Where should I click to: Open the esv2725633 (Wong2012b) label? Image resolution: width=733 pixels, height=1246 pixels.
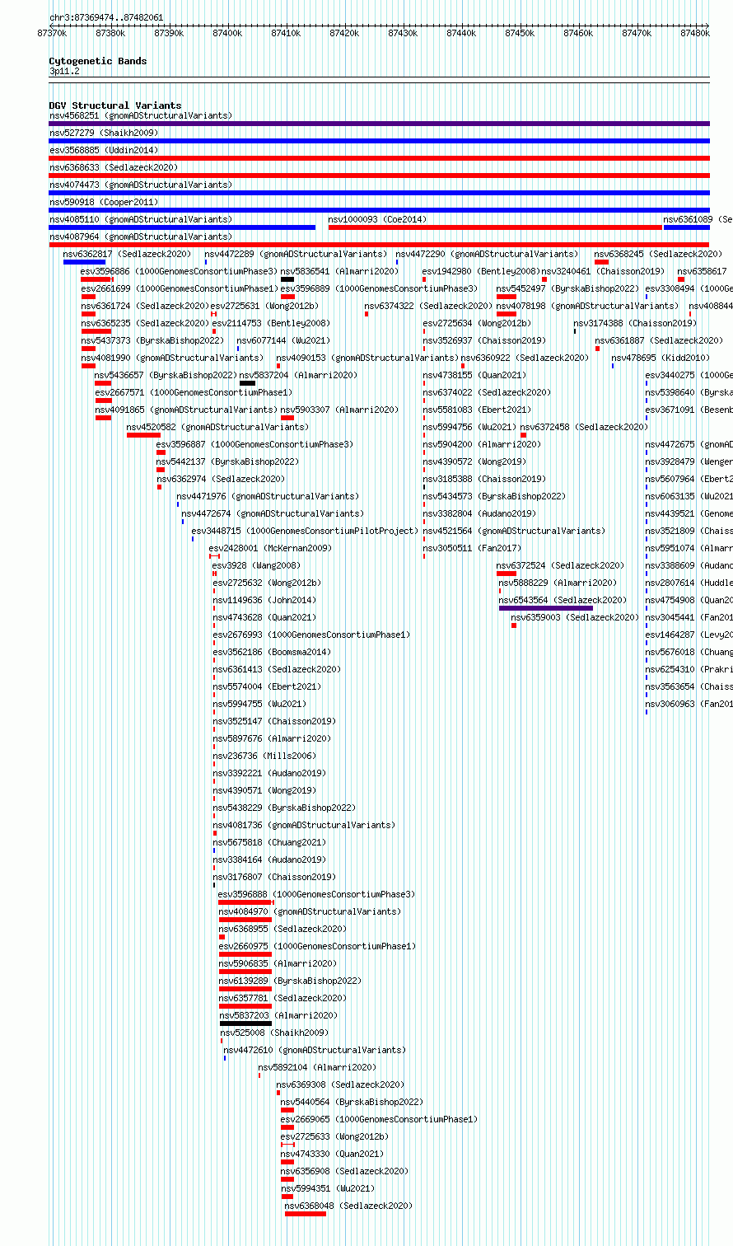click(x=334, y=1136)
